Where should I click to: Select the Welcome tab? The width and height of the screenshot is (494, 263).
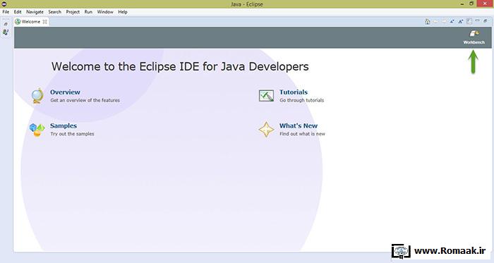[31, 22]
